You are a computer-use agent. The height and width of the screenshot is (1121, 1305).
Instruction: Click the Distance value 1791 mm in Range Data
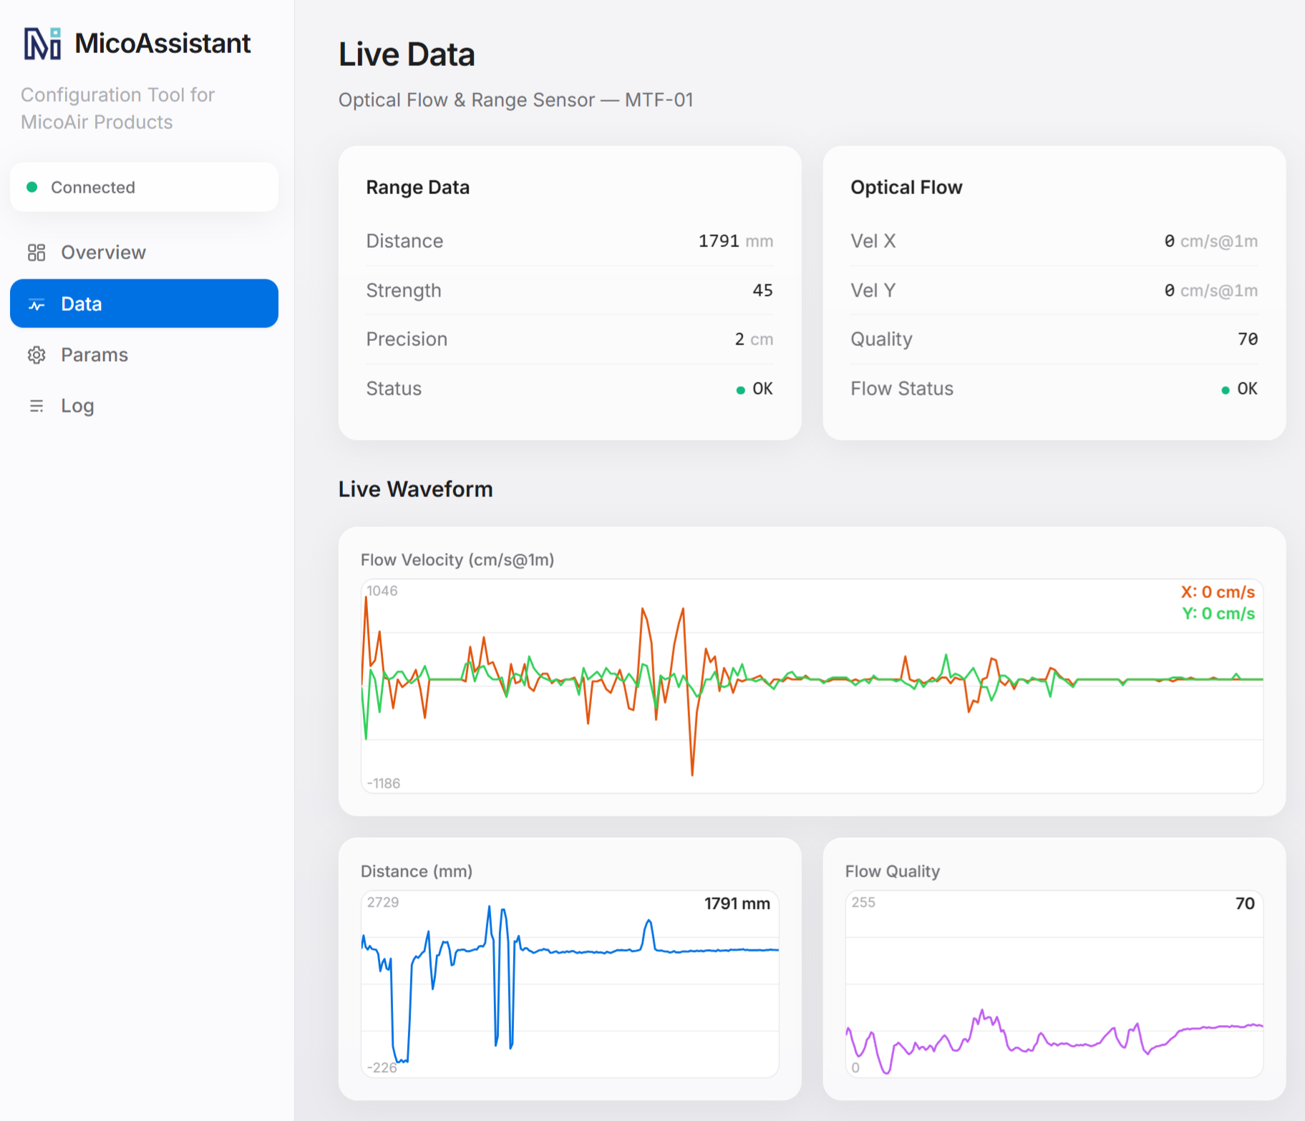tap(735, 241)
